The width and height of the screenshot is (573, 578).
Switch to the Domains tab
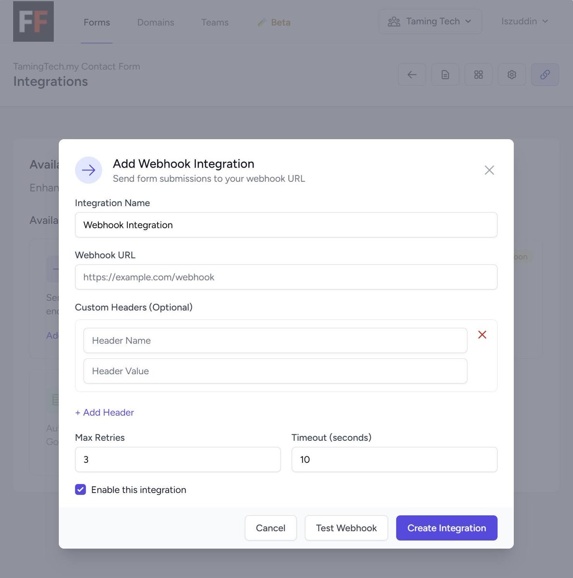[x=156, y=22]
